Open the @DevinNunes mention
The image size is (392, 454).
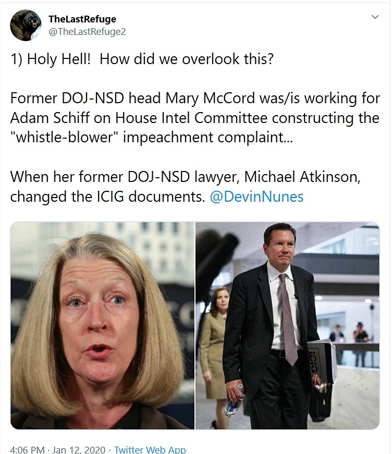click(x=256, y=197)
